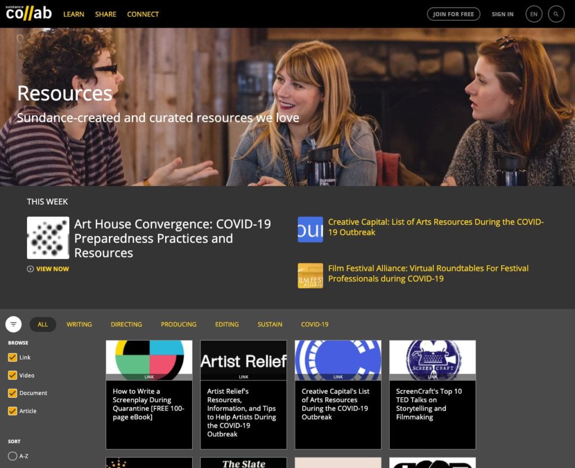Select the EDITING filter tab
The image size is (575, 468).
click(x=227, y=324)
